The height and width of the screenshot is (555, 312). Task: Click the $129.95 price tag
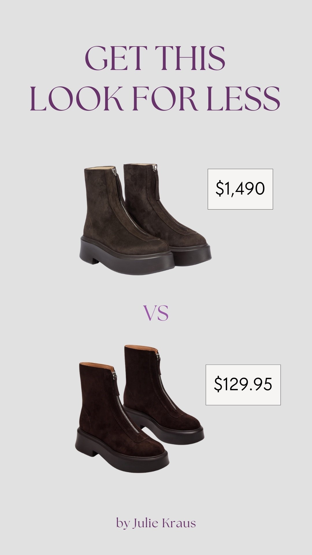pyautogui.click(x=243, y=385)
